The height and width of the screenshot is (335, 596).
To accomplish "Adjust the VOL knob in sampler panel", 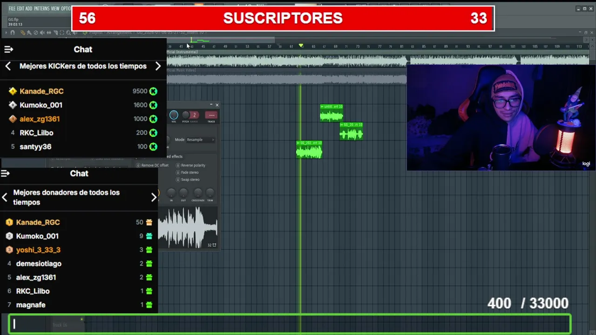I will (x=174, y=115).
